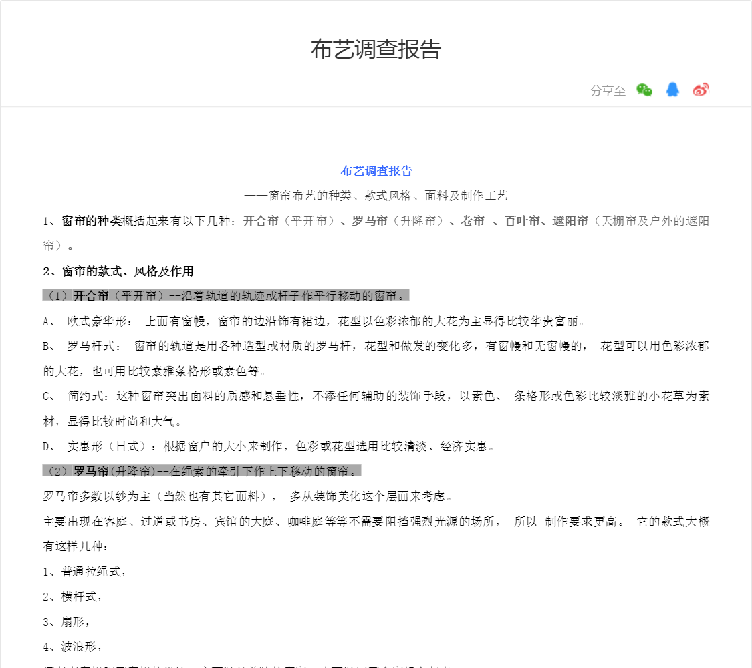Click bold term 遮阳帘 in first paragraph

570,221
